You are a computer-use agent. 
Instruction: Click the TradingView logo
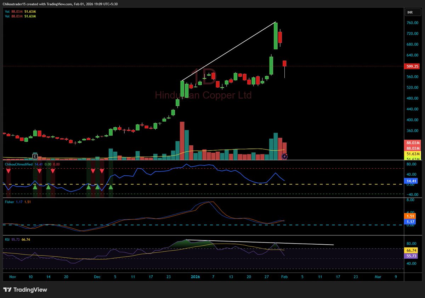[x=25, y=290]
